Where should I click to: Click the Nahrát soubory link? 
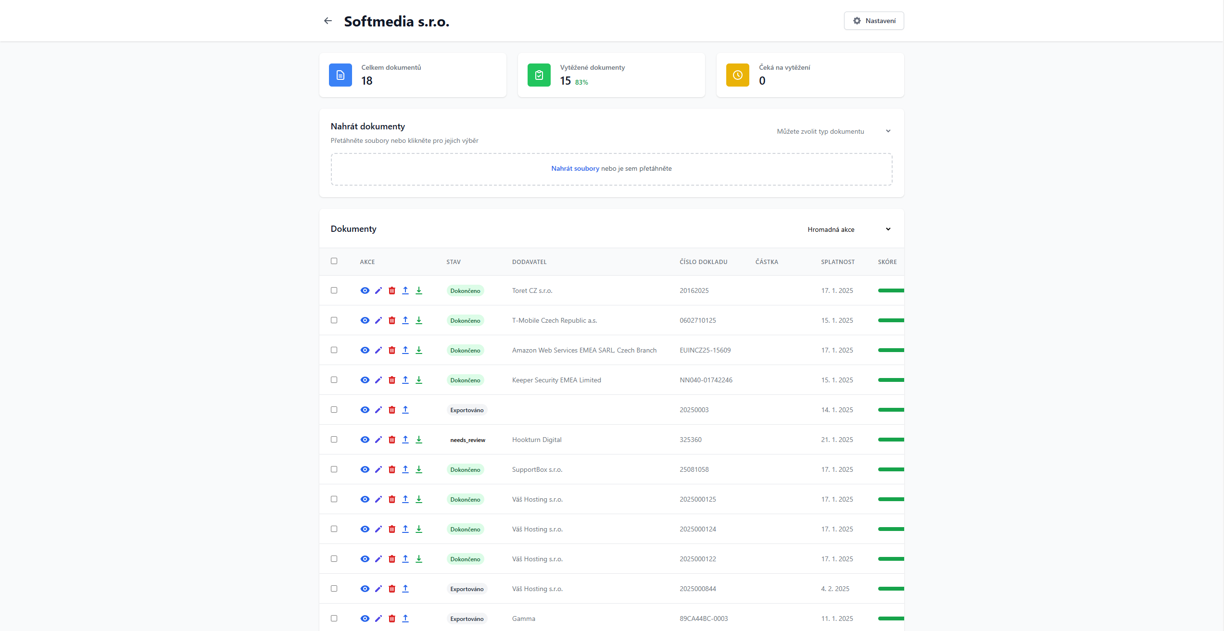click(575, 168)
